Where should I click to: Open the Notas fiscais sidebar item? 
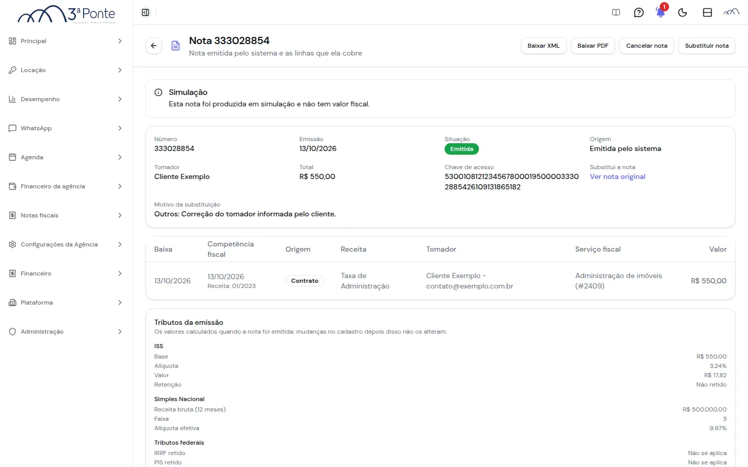(66, 215)
